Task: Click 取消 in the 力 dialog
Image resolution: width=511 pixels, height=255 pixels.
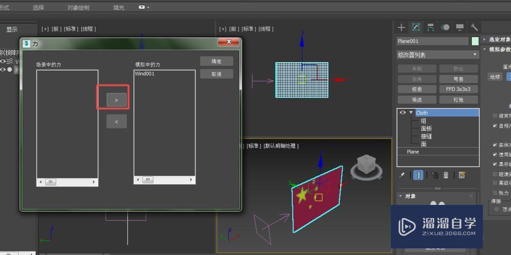Action: pos(216,74)
